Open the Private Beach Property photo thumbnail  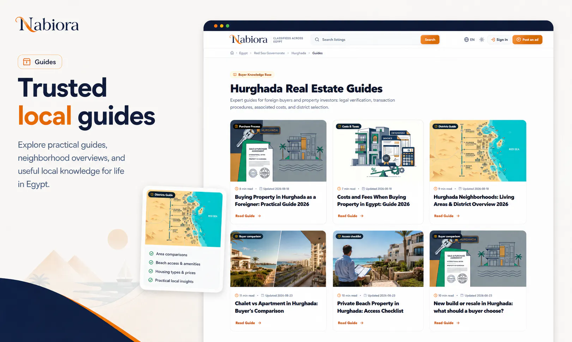pos(378,259)
